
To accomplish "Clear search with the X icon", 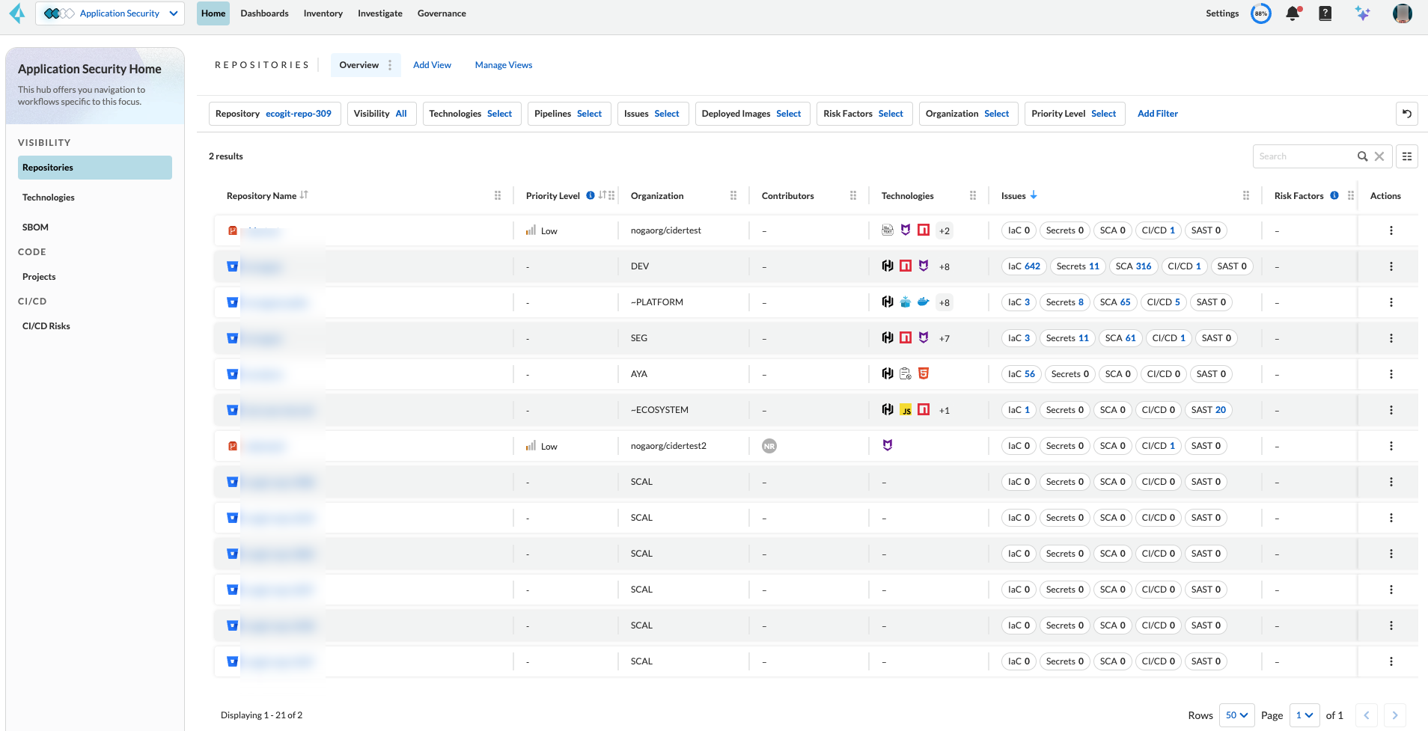I will pos(1379,156).
